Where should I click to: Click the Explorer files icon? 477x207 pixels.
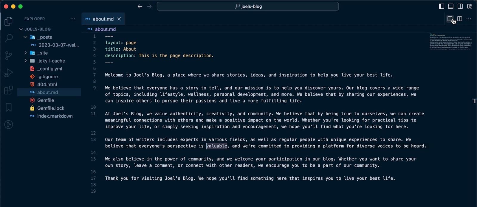point(9,21)
